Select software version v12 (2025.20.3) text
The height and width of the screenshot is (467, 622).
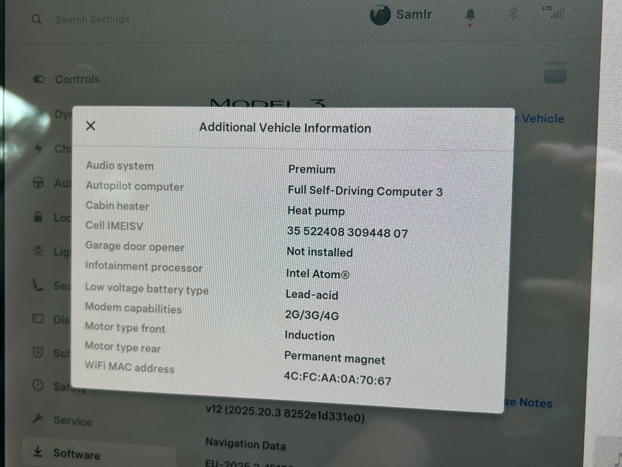tap(285, 413)
